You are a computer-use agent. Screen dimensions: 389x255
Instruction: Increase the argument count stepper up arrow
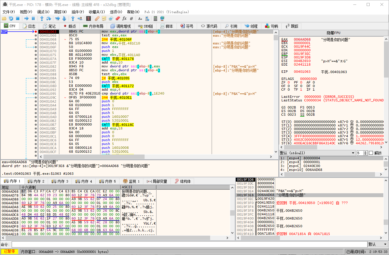click(366, 152)
